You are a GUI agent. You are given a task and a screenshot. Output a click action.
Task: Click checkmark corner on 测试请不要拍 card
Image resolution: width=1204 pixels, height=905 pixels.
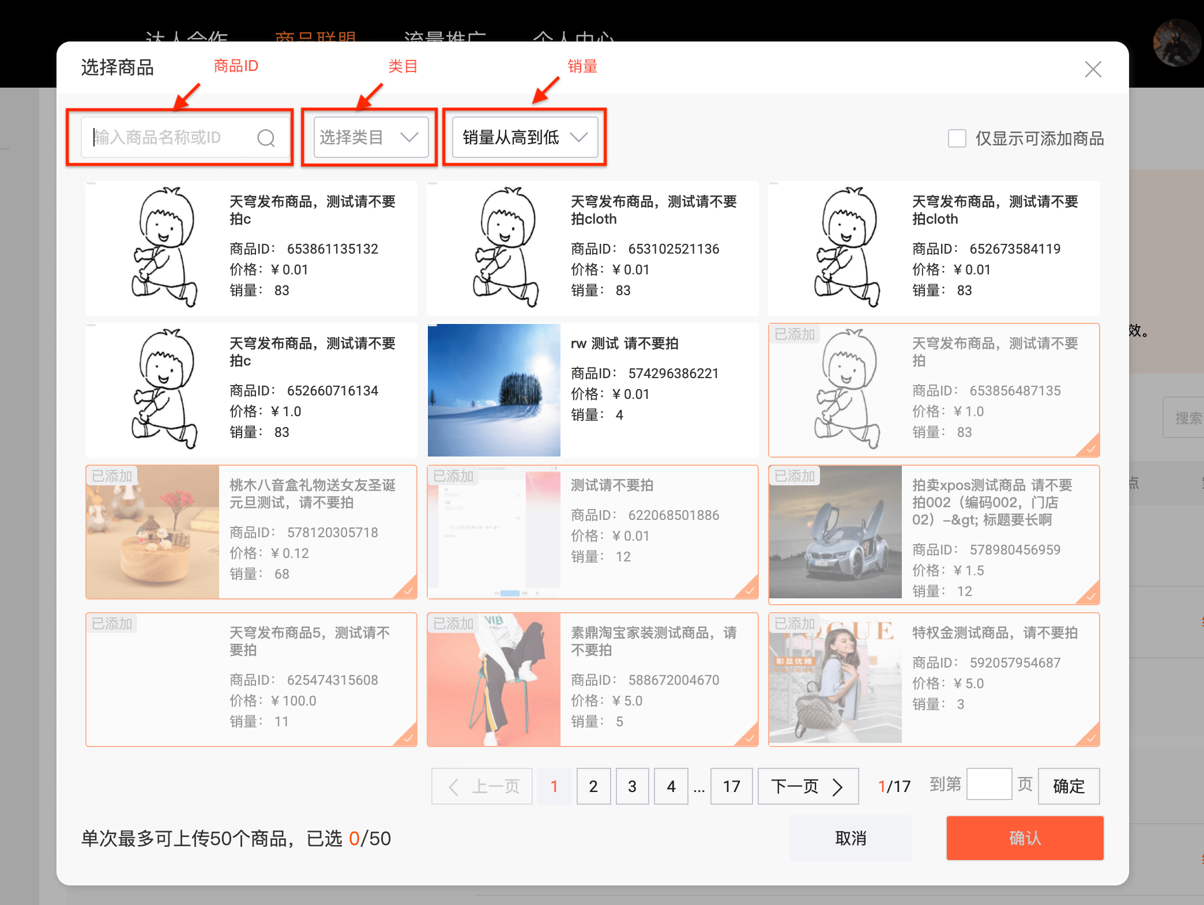point(750,590)
